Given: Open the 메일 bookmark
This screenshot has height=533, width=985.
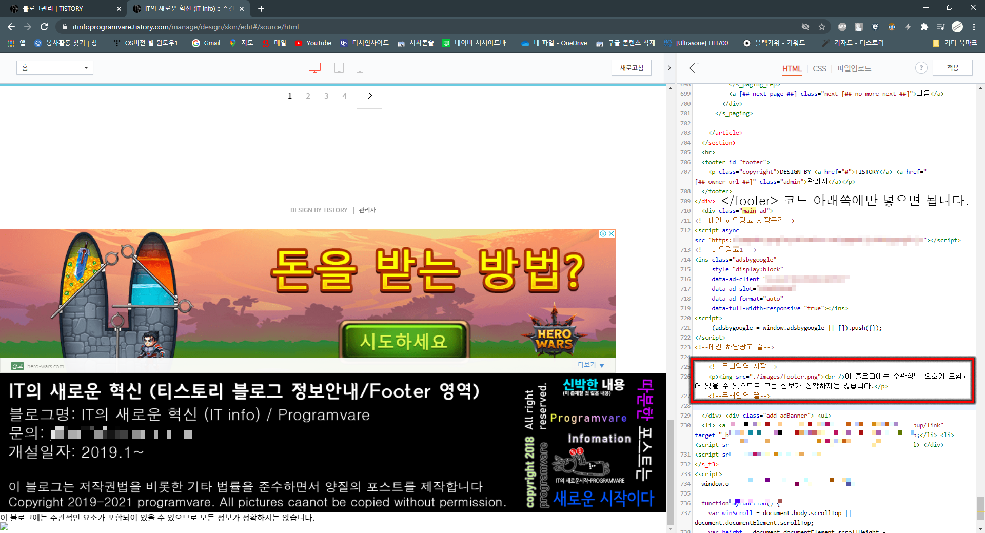Looking at the screenshot, I should tap(274, 43).
